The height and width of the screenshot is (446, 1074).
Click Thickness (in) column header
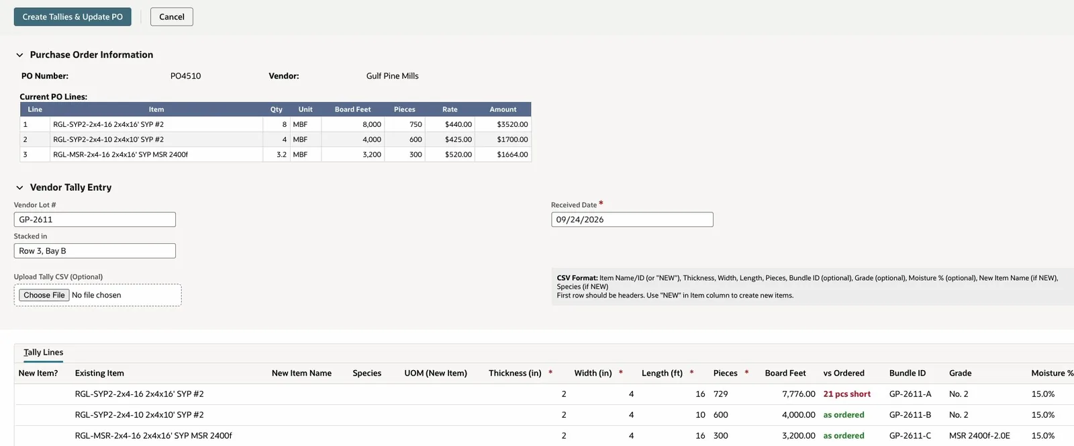click(515, 373)
